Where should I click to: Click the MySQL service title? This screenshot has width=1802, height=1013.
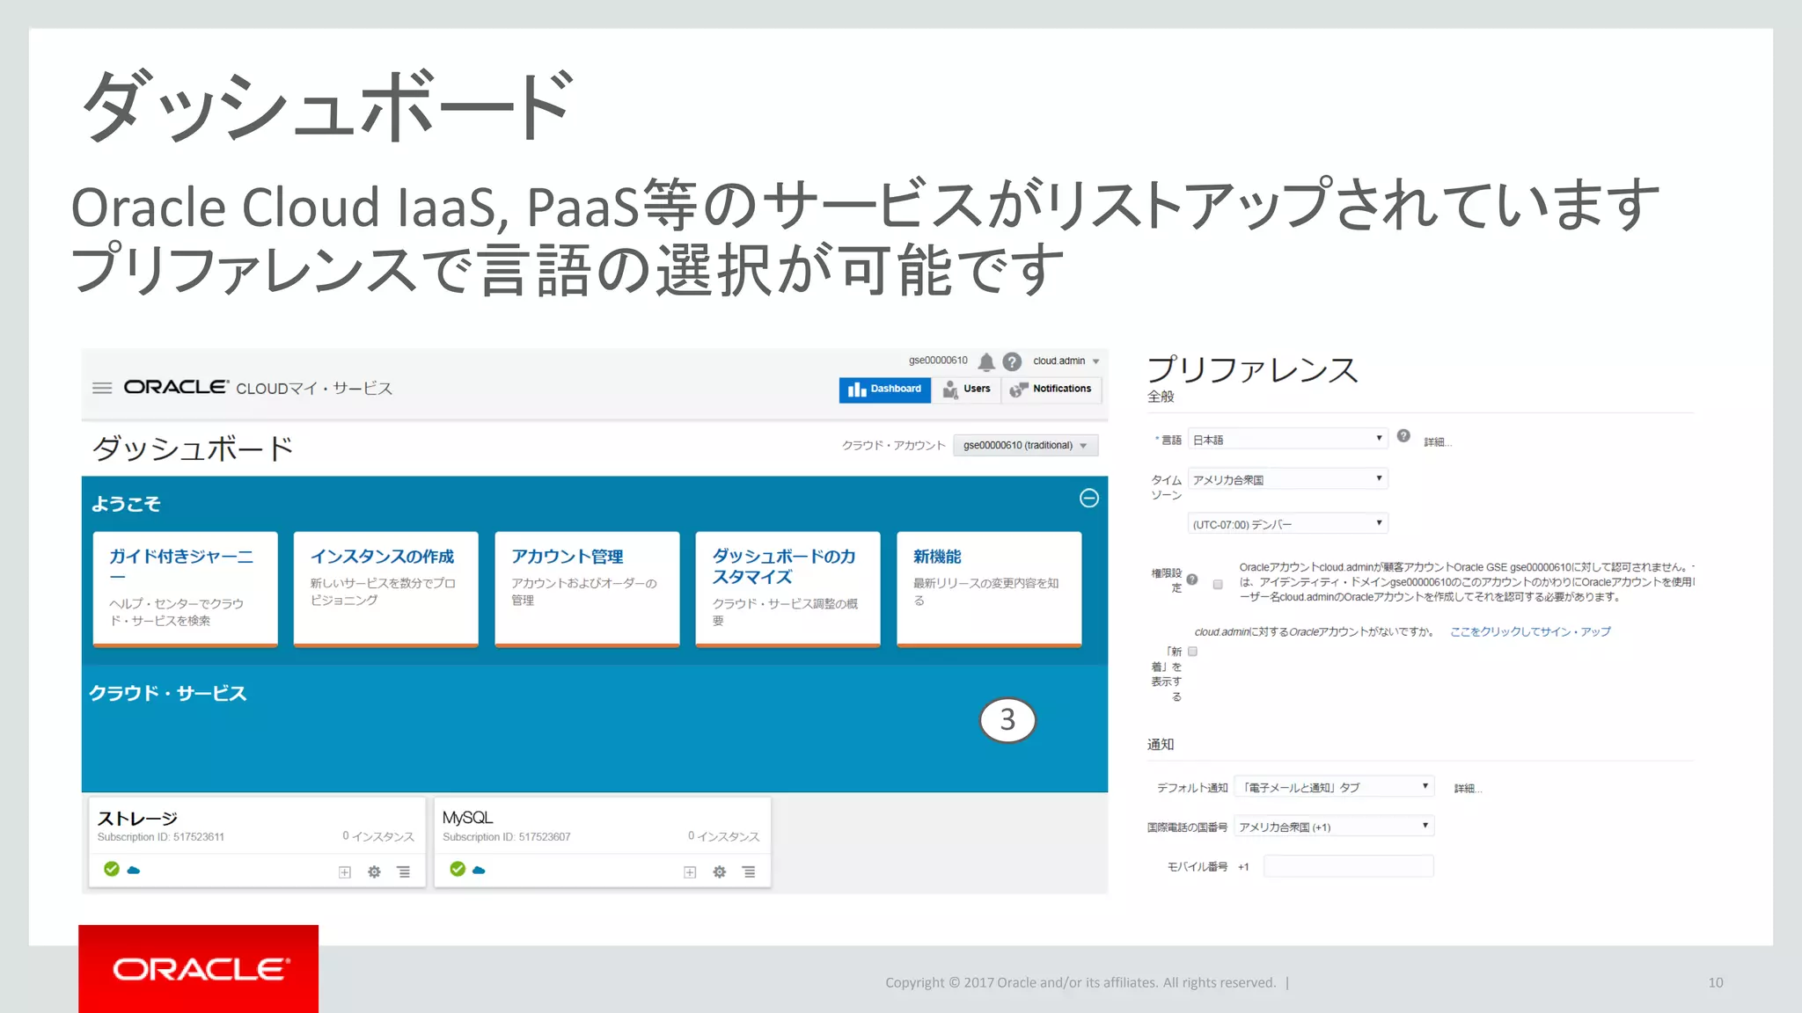tap(467, 817)
